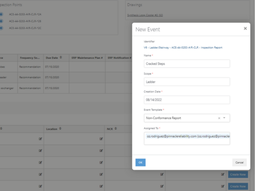Screen dimensions: 255x191
Task: Select inspection point ACE-44-0253-AIR-CLR-*2C radio
Action: pyautogui.click(x=2, y=28)
